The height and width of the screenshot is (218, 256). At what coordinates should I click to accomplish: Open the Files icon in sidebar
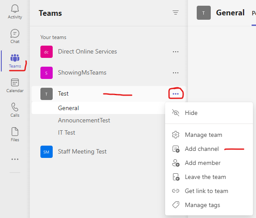pyautogui.click(x=15, y=132)
